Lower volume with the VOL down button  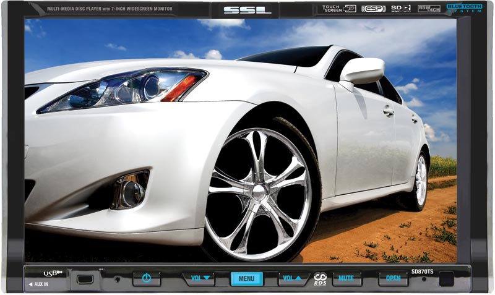pos(199,278)
